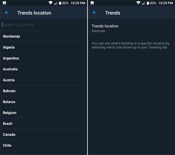
Task: Tap back arrow on Trends screen
Action: point(94,13)
